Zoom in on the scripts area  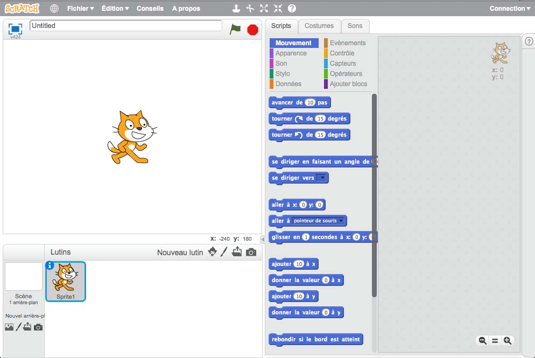[507, 340]
